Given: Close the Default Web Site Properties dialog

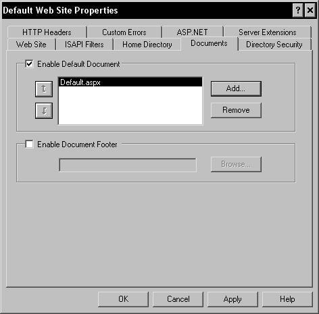Looking at the screenshot, I should [x=310, y=10].
